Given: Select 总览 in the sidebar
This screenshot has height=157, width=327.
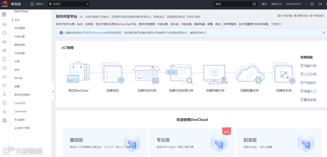Looking at the screenshot, I should tap(17, 20).
